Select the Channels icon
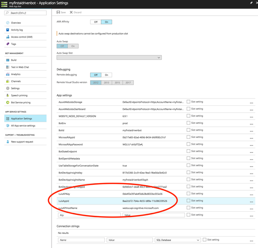 8,81
